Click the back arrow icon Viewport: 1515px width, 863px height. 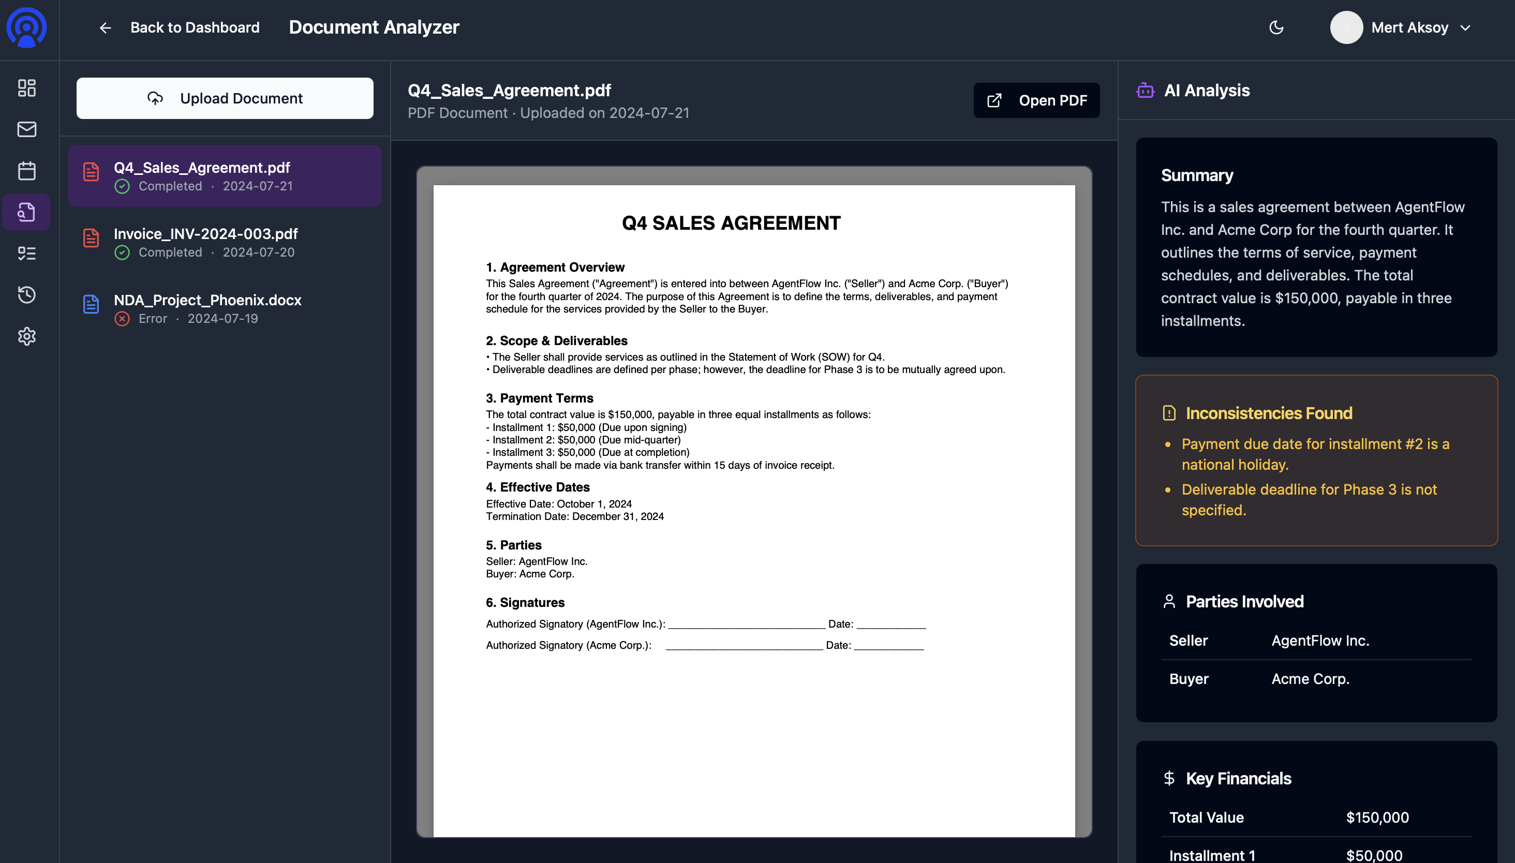click(106, 28)
